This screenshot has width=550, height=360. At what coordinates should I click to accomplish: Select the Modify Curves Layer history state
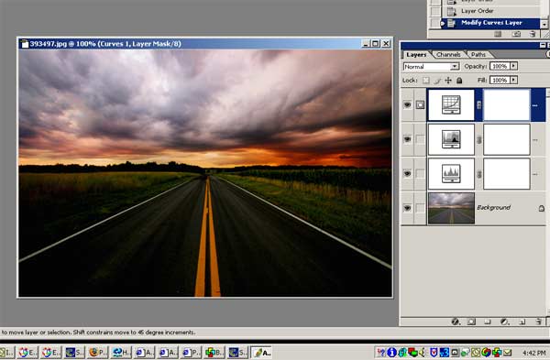pos(490,23)
